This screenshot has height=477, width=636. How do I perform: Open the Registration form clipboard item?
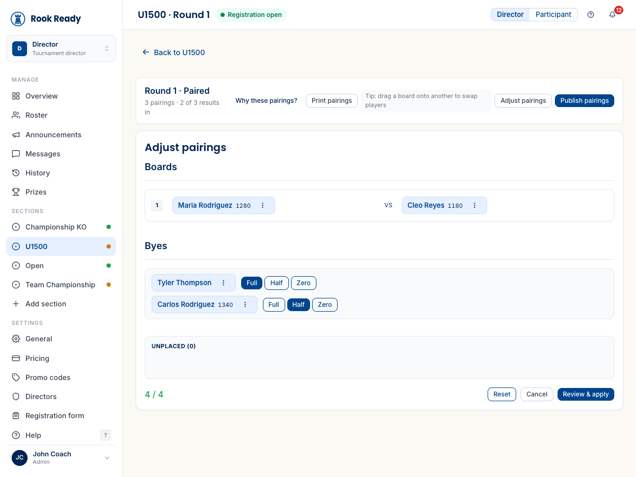point(61,416)
